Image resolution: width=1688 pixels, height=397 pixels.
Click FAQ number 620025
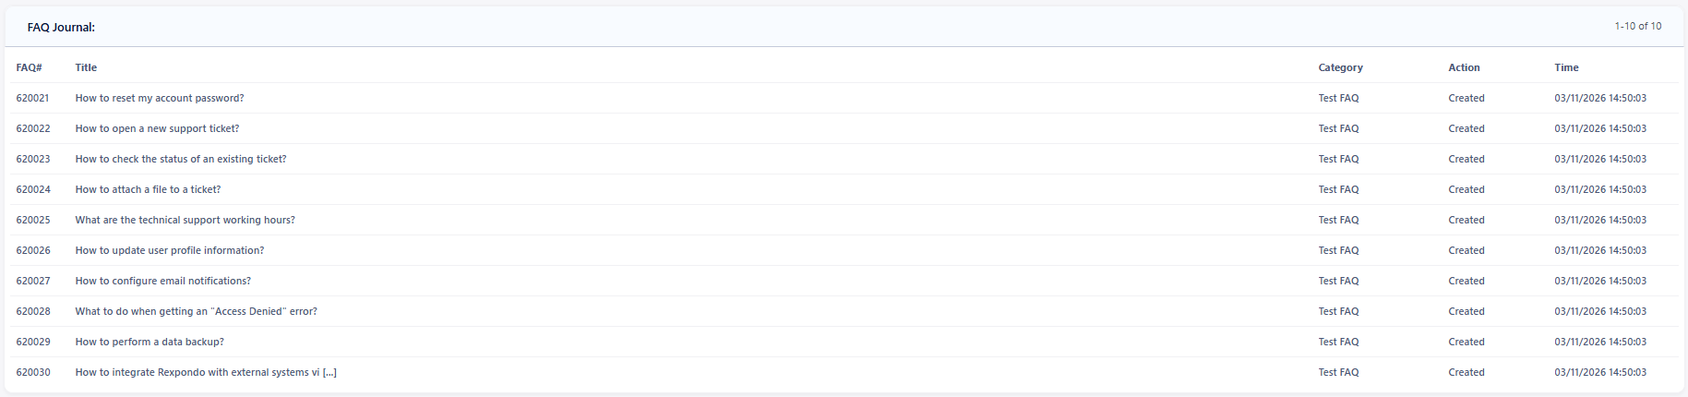33,220
